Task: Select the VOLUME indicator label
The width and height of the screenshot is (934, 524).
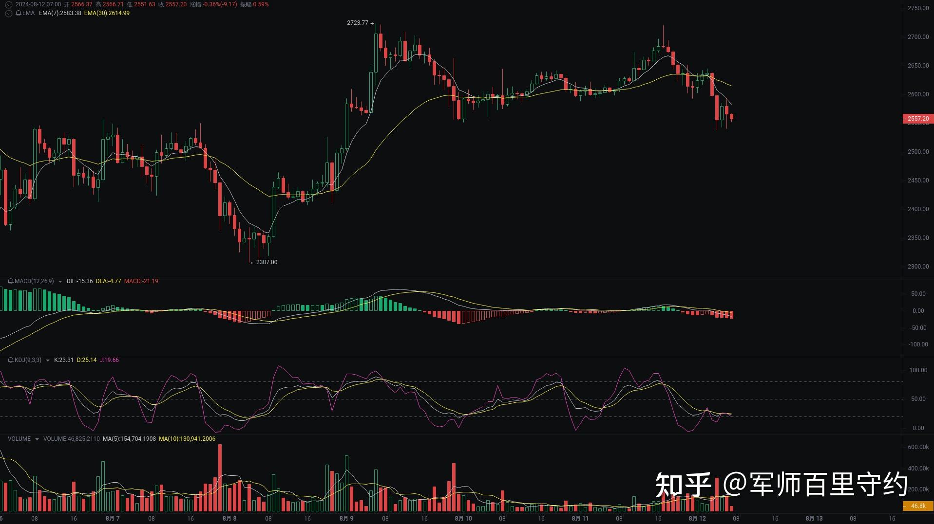Action: pyautogui.click(x=19, y=439)
